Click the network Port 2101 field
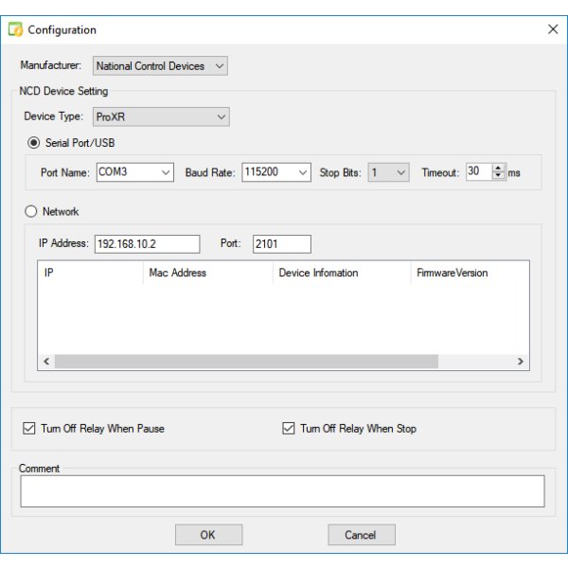568x568 pixels. pyautogui.click(x=282, y=244)
